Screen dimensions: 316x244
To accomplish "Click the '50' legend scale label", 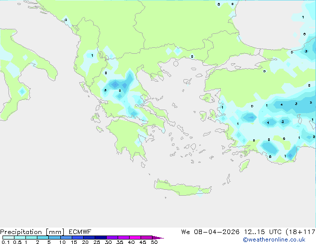I will point(154,242).
